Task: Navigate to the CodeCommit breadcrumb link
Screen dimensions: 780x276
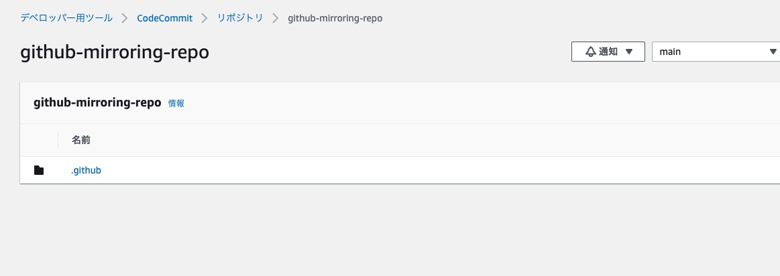Action: pos(164,18)
